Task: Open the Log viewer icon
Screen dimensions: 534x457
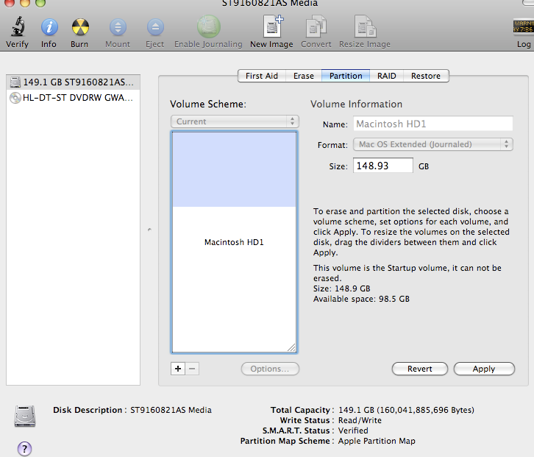Action: (x=524, y=26)
